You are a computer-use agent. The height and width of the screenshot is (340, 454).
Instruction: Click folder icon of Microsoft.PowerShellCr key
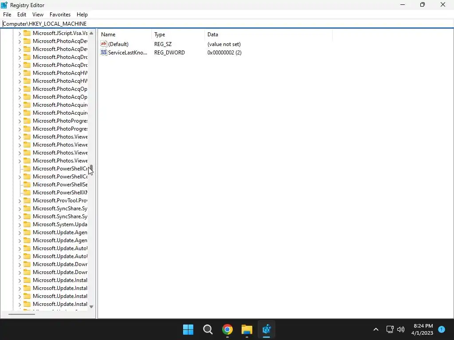[x=27, y=169]
